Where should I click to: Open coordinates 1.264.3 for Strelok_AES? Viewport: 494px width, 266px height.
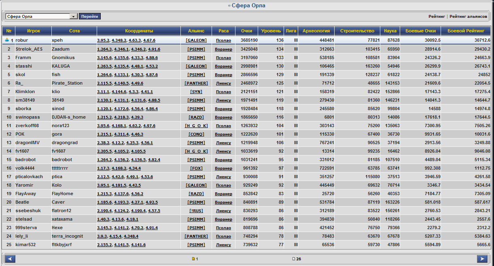click(104, 49)
